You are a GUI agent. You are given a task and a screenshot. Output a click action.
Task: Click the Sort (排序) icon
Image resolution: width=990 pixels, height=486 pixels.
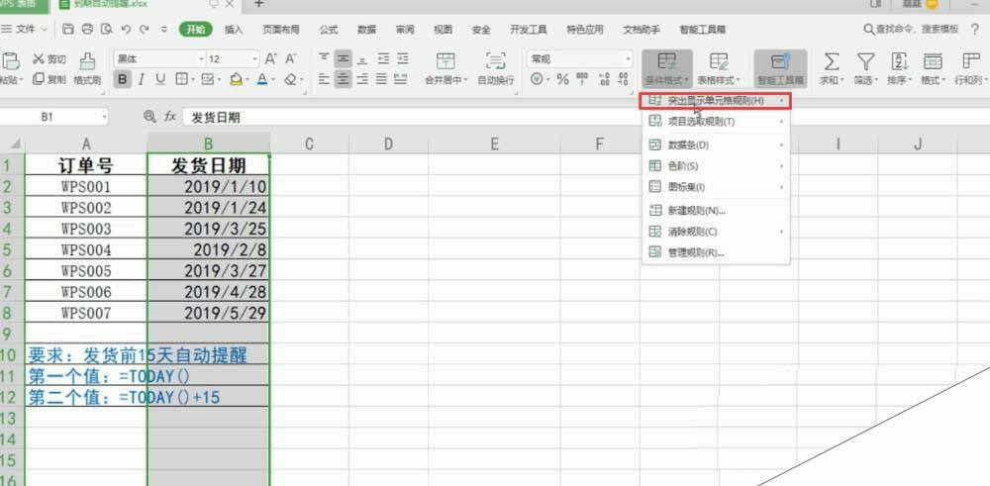(x=899, y=61)
